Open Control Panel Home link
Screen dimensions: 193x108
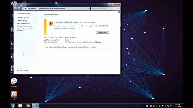pos(24,13)
